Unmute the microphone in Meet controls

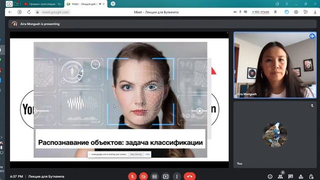pyautogui.click(x=132, y=176)
